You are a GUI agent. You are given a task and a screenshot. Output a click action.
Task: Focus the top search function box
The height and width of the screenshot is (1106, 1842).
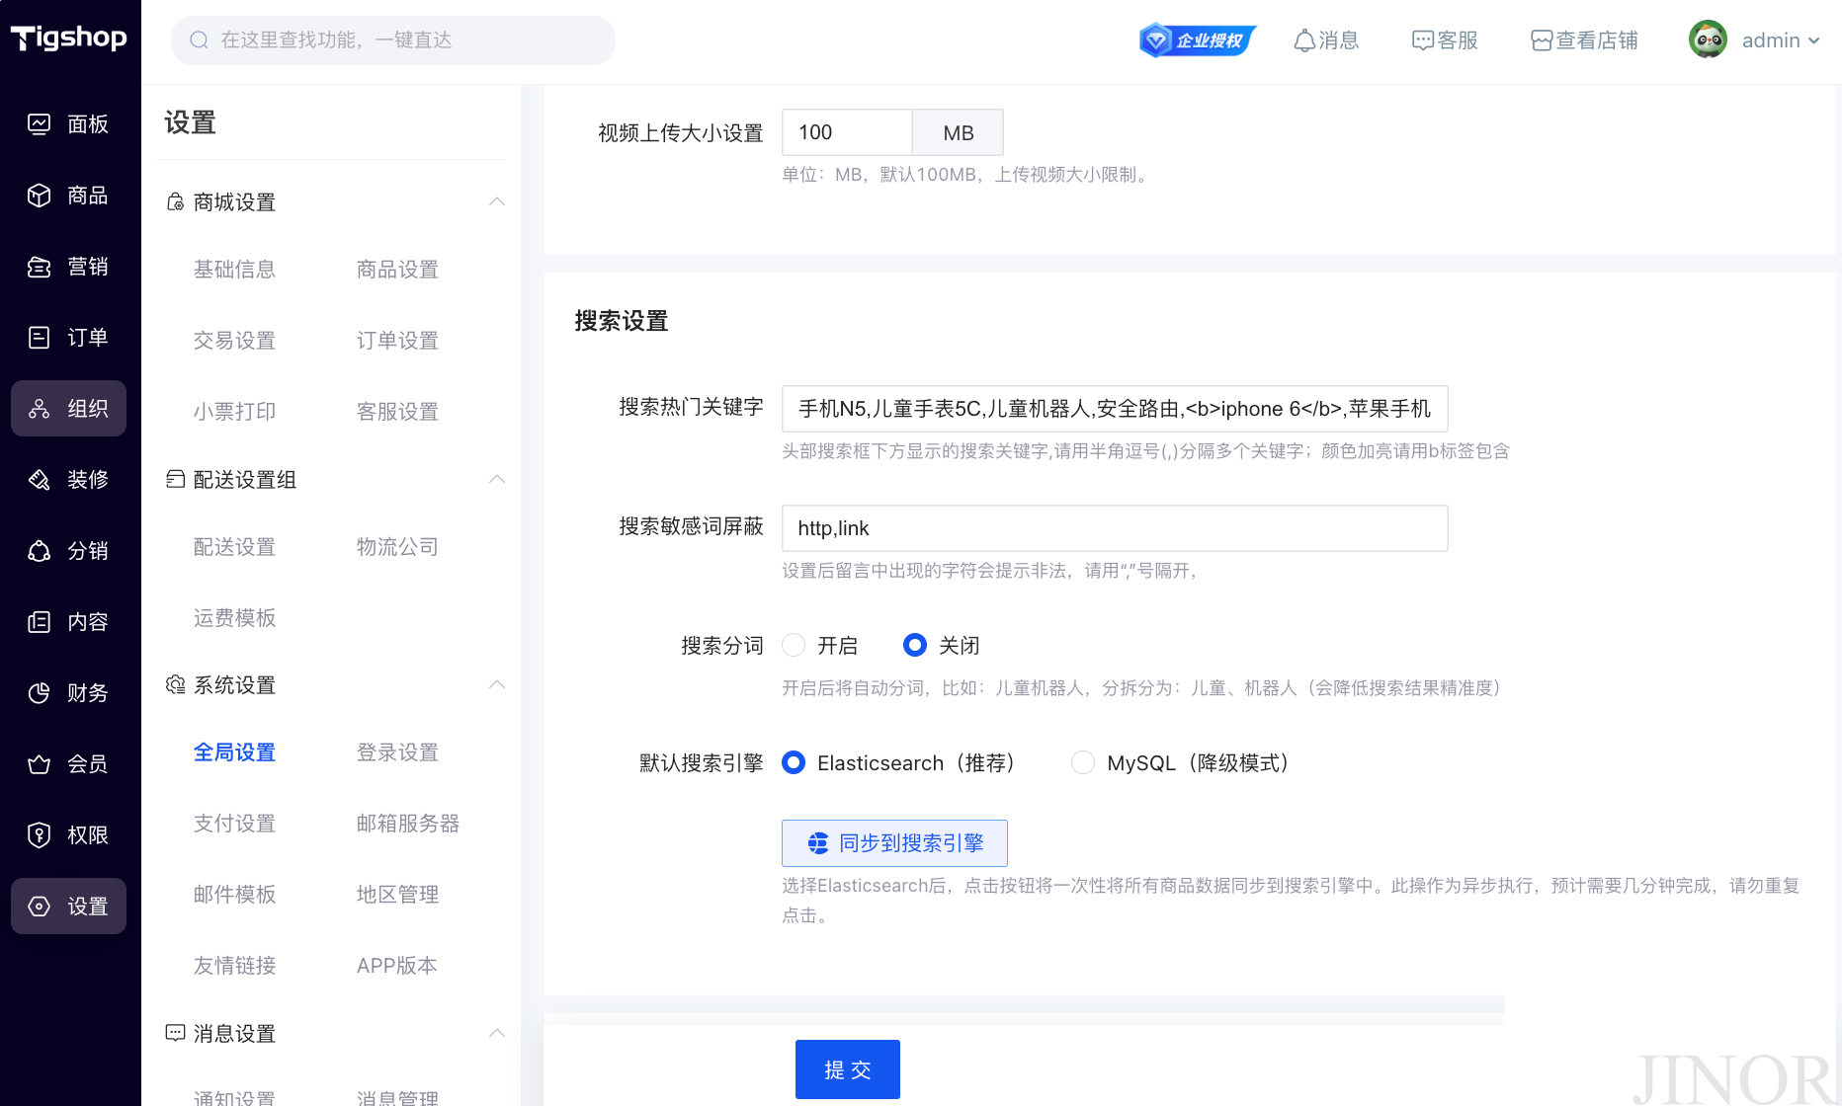point(393,40)
